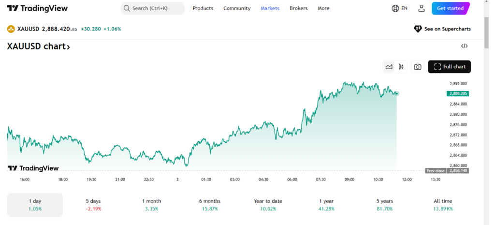Click the +1.06% change percentage
The width and height of the screenshot is (495, 225).
pyautogui.click(x=112, y=29)
